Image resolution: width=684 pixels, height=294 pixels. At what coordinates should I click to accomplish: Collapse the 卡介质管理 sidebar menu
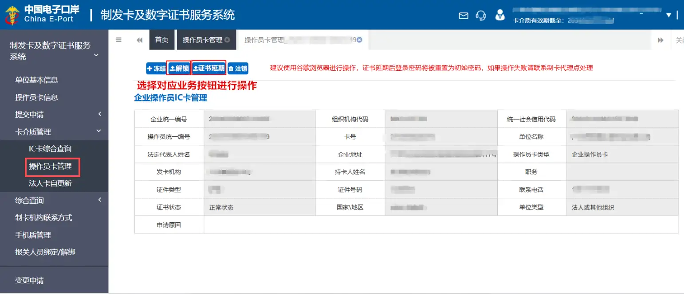[x=54, y=132]
